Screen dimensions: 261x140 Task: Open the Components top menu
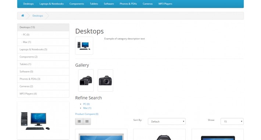tap(77, 4)
